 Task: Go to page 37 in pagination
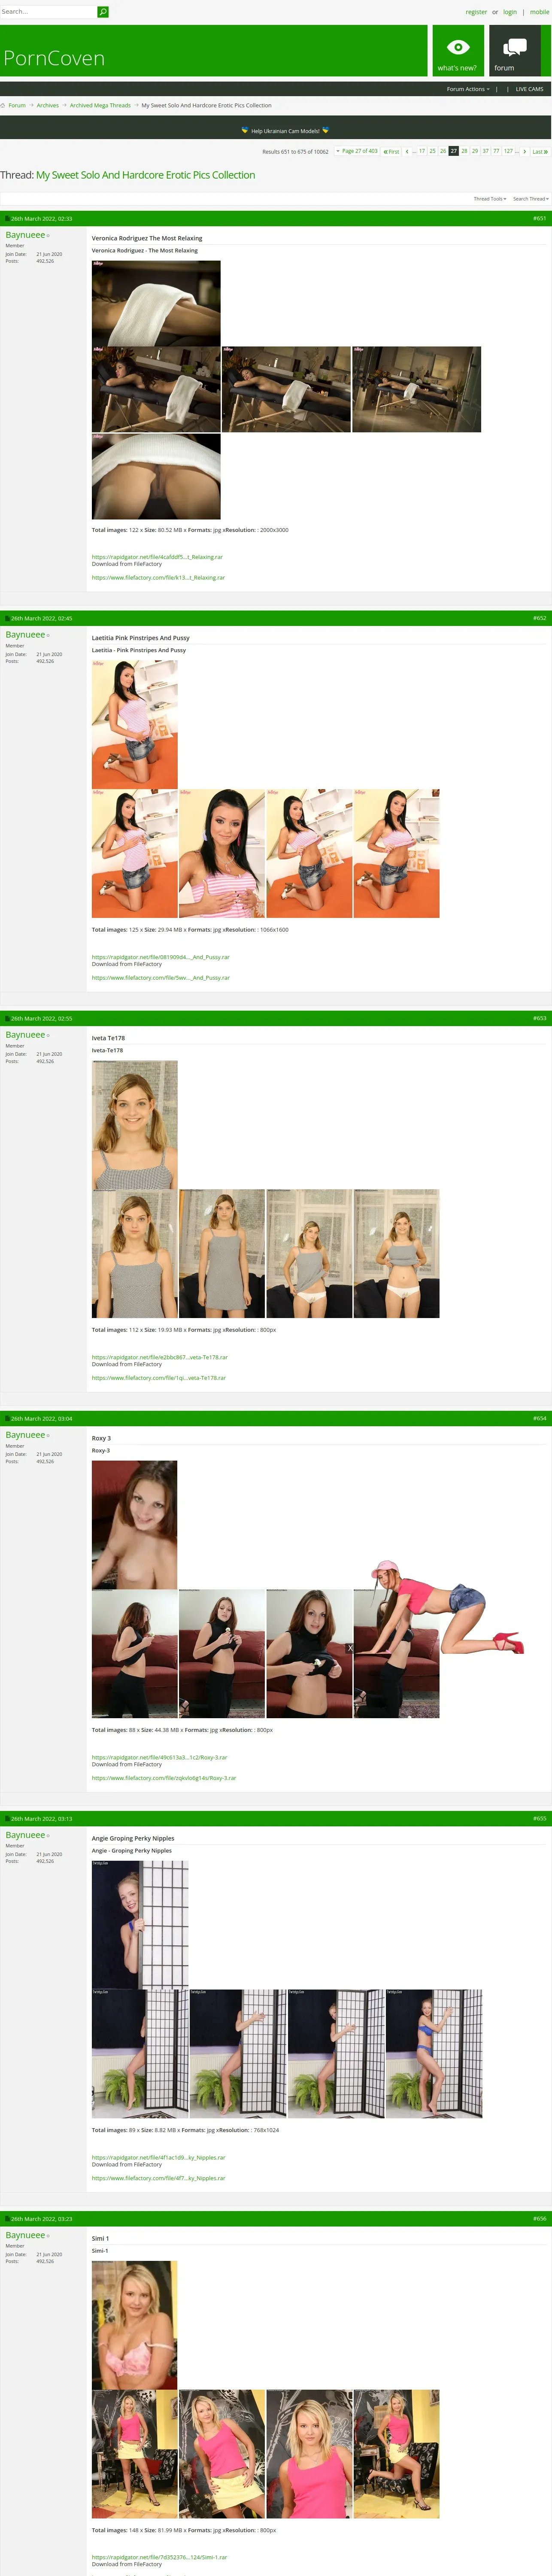pyautogui.click(x=486, y=151)
